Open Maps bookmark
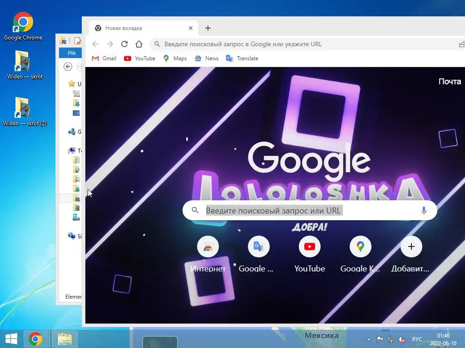465x348 pixels. (x=175, y=58)
